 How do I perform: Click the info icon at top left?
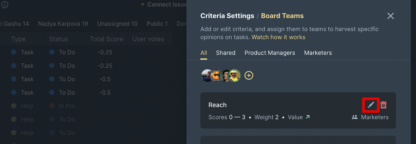(x=5, y=5)
